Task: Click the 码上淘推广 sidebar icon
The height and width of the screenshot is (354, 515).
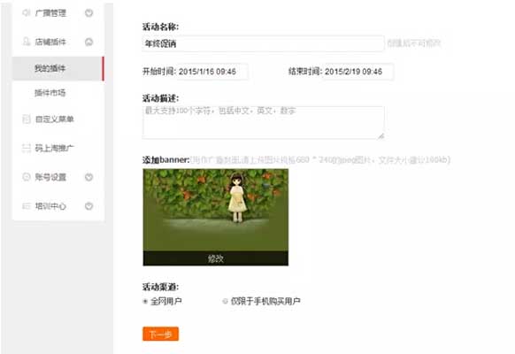Action: [x=27, y=148]
